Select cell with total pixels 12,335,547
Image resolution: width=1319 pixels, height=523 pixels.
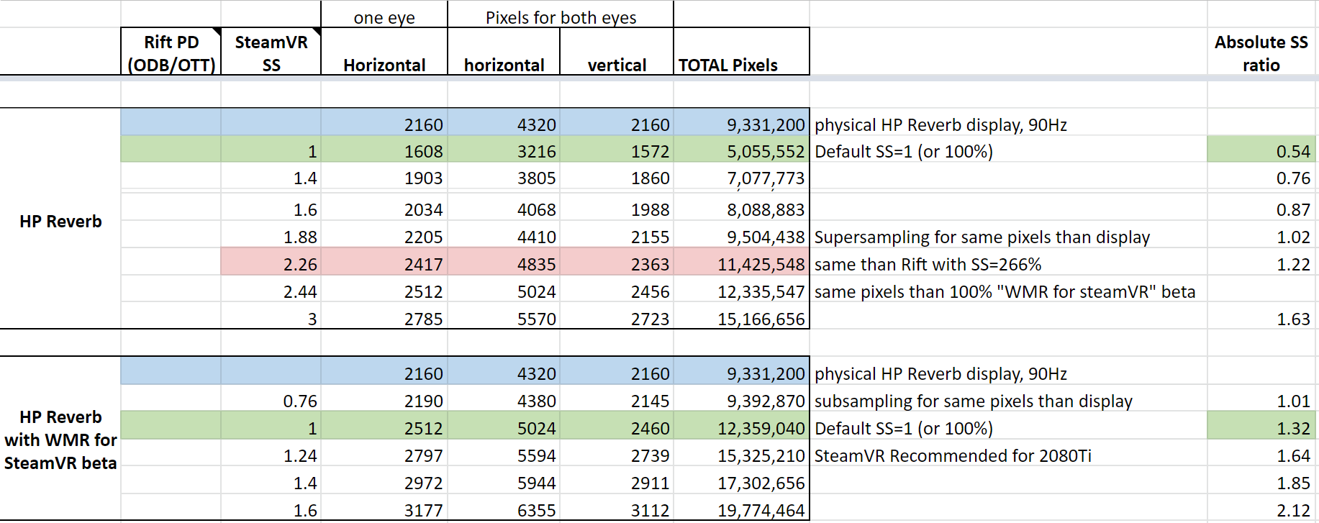(x=742, y=289)
